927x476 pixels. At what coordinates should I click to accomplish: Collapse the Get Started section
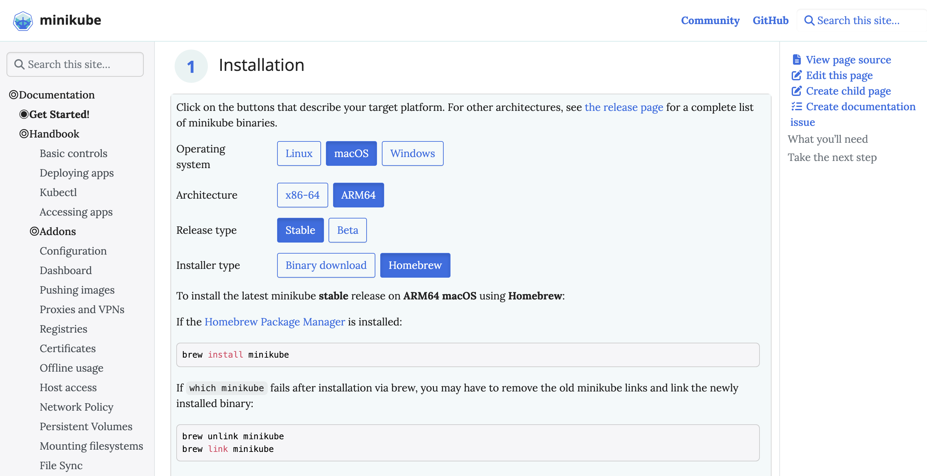point(24,114)
